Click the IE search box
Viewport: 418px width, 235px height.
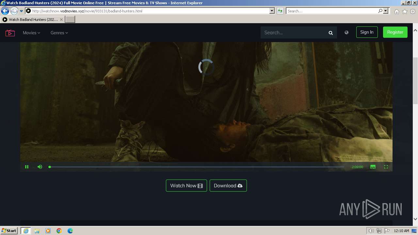click(332, 11)
